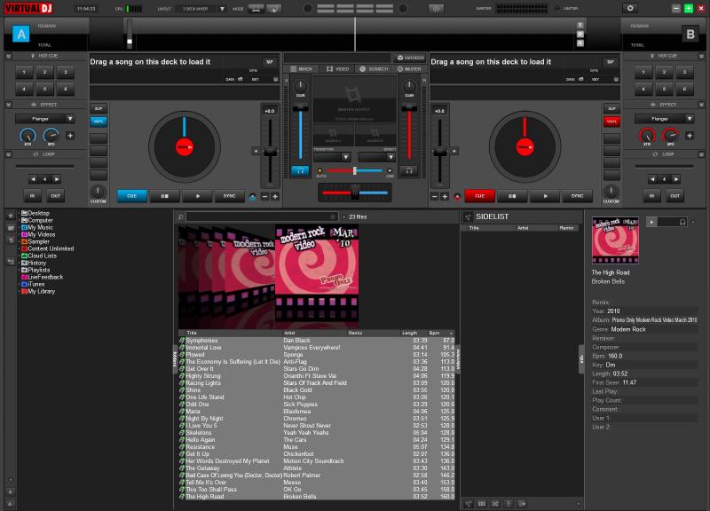This screenshot has height=511, width=710.
Task: Toggle the blue VINYL mode on deck A
Action: (x=99, y=122)
